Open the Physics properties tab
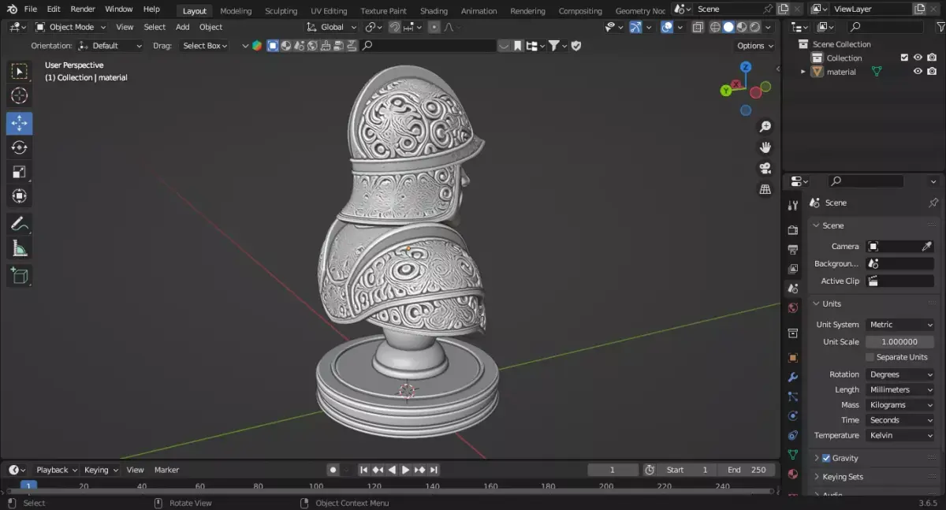 [793, 416]
